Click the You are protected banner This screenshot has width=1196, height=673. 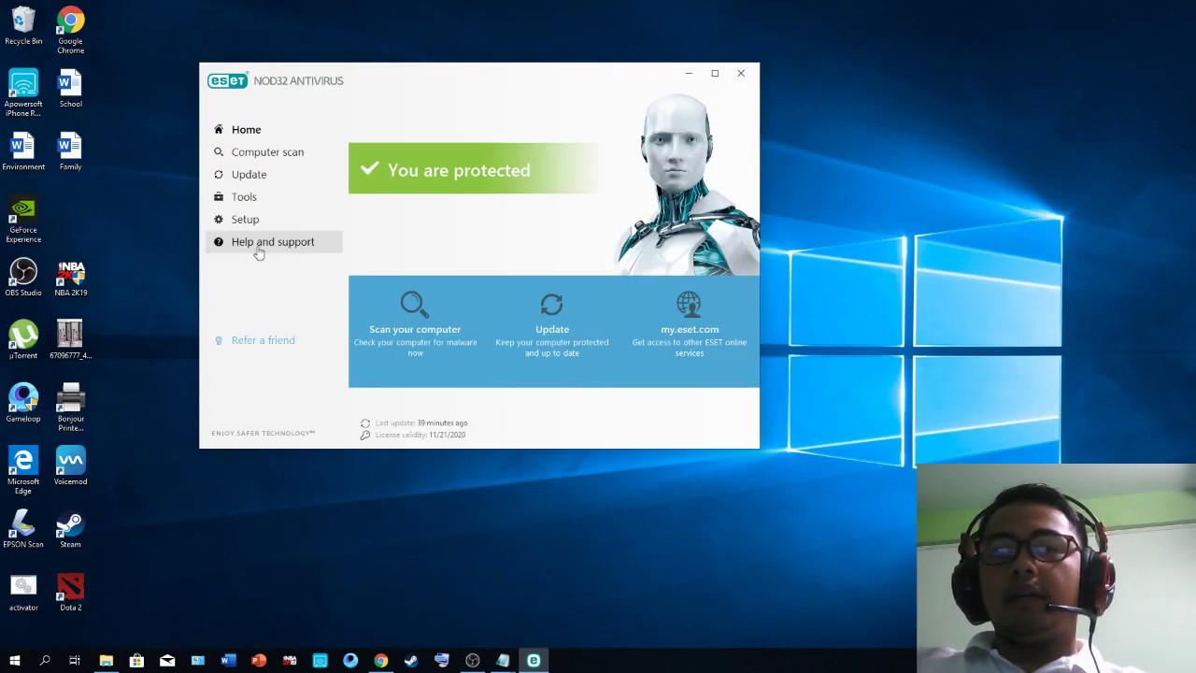[x=475, y=168]
